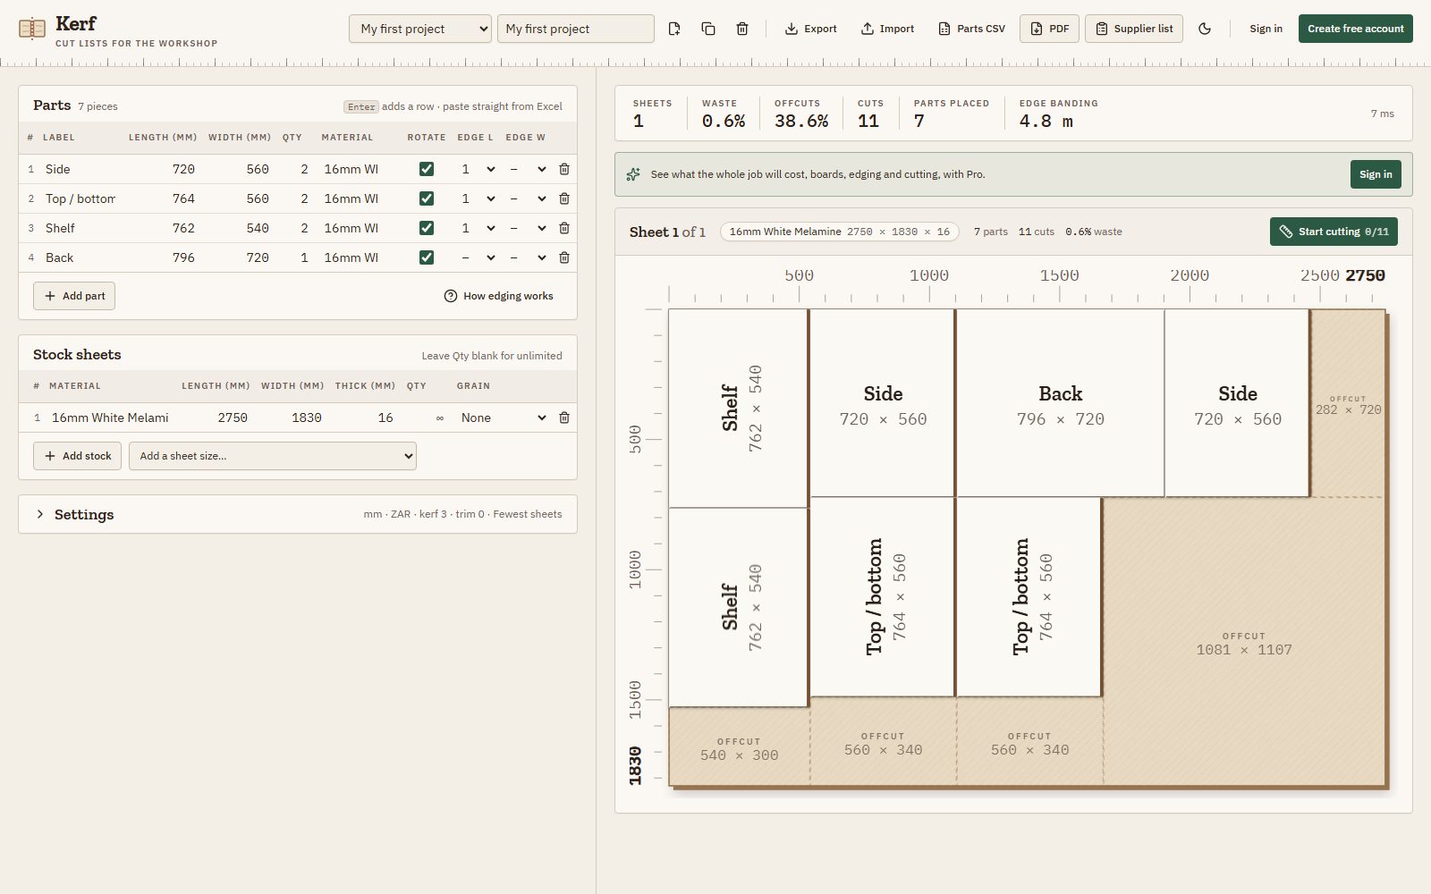Delete the Top / bottom part row
The image size is (1431, 894).
564,198
